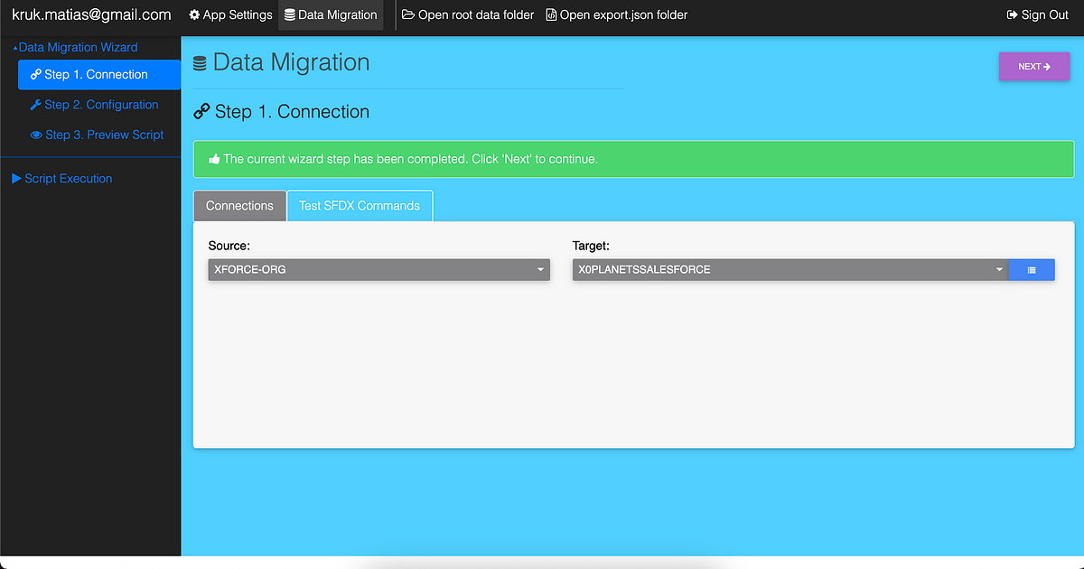The image size is (1084, 569).
Task: Select the Test SFDX Commands tab
Action: pyautogui.click(x=360, y=205)
